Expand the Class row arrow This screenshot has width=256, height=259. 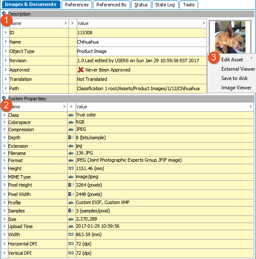pos(5,115)
